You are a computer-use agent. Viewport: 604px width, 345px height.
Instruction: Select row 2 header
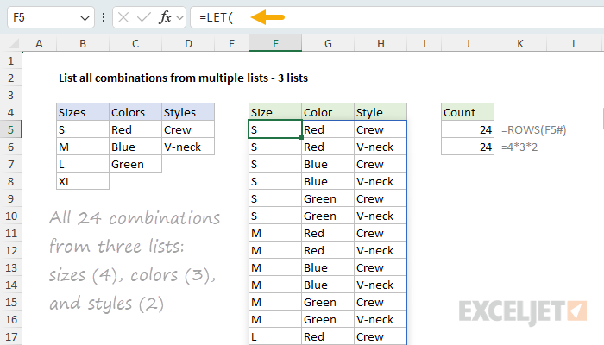point(10,78)
